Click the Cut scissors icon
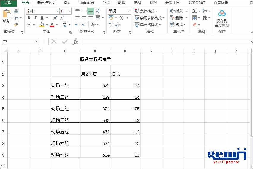 tap(16, 11)
